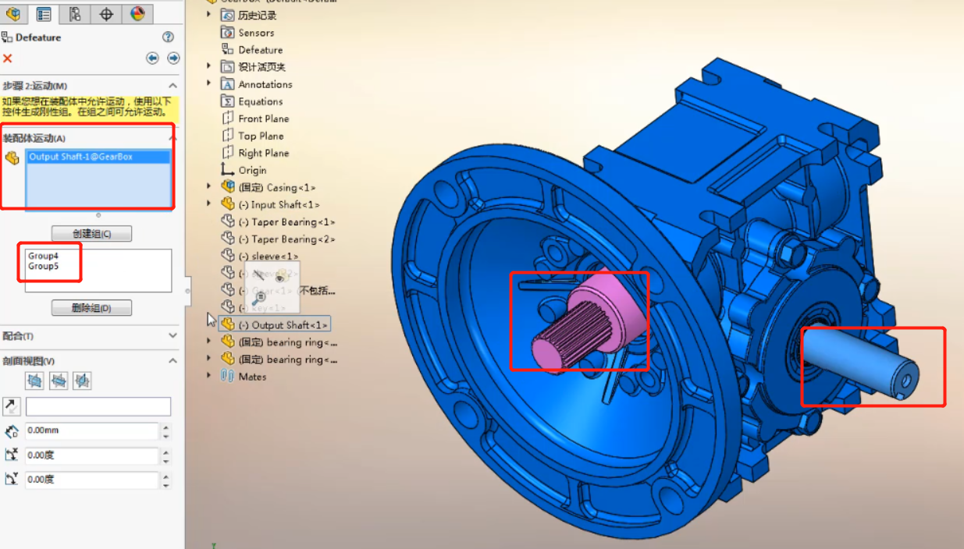Screen dimensions: 964x549
Task: Increase the 0.00mm offset distance spinner
Action: (x=165, y=427)
